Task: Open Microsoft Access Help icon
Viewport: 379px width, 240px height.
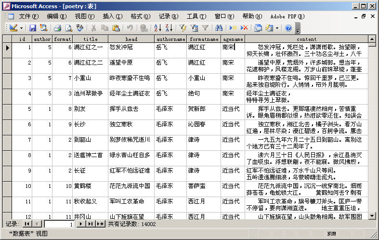Action: coord(288,28)
